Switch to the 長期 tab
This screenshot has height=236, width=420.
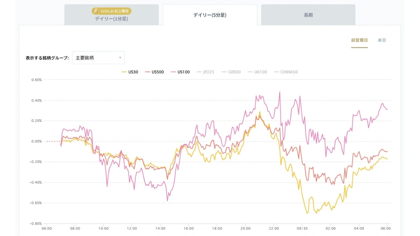click(308, 15)
